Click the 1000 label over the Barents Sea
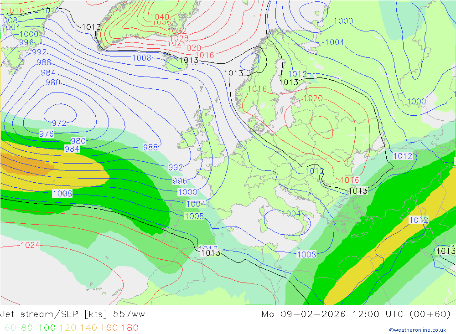 pyautogui.click(x=343, y=21)
